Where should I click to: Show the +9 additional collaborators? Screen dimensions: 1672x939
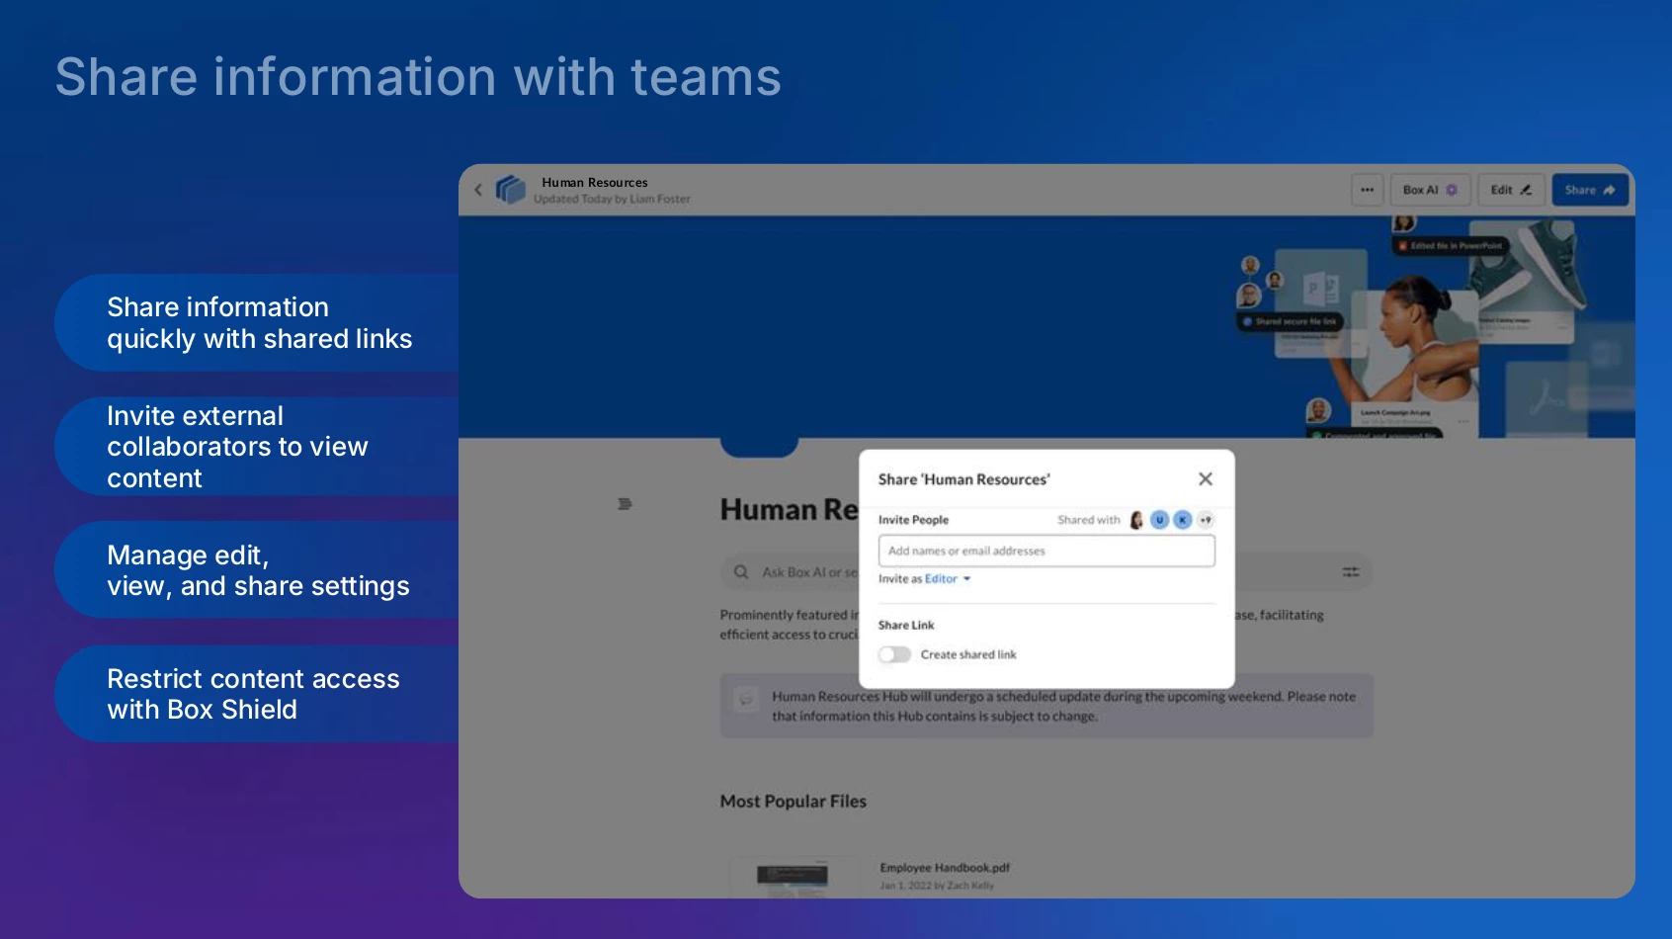1205,520
